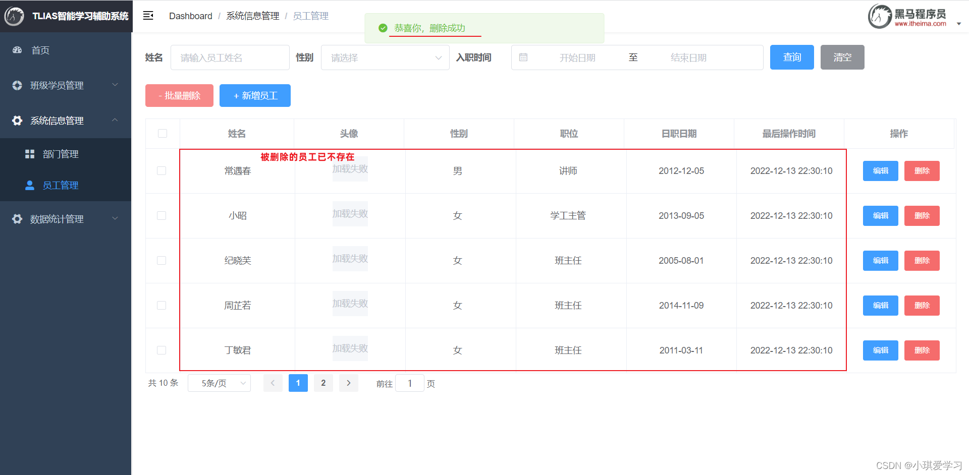Go to next page arrow in pagination
The image size is (969, 475).
tap(349, 383)
